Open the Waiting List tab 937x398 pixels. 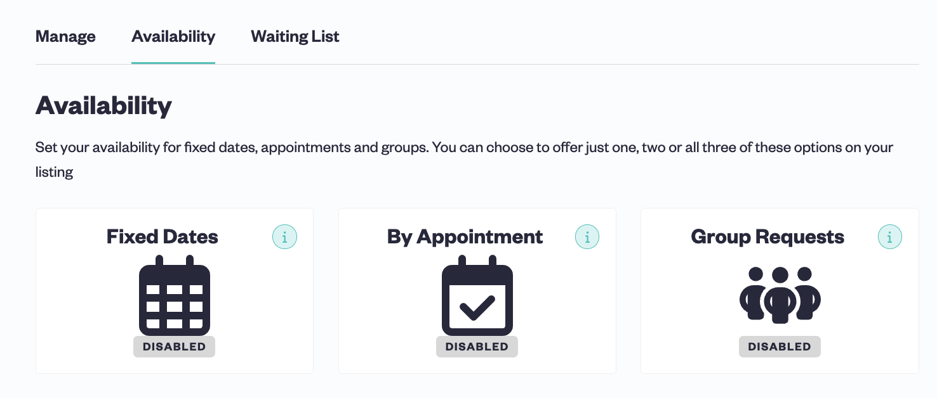click(x=295, y=37)
